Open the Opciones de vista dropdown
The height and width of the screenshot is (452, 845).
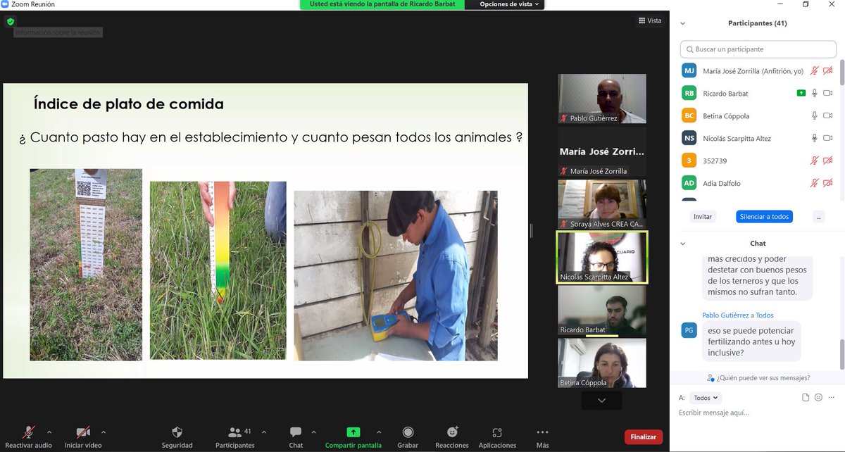click(x=510, y=4)
